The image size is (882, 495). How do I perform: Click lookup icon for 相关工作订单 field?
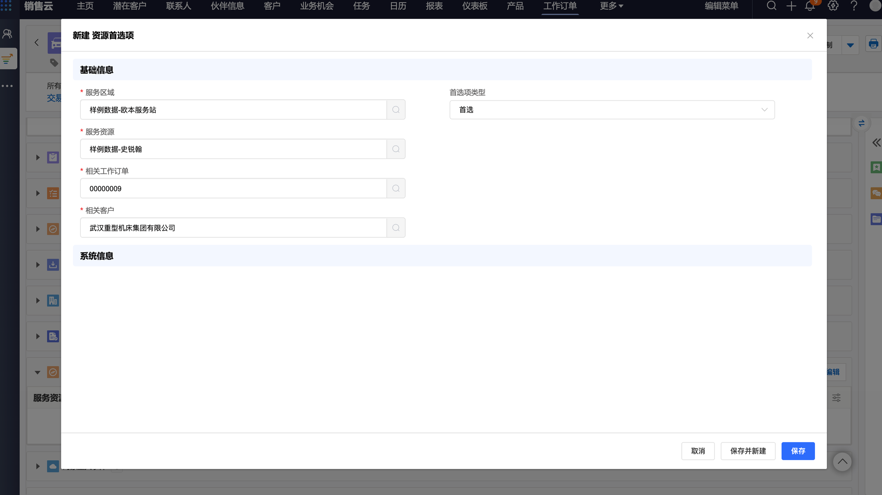click(396, 188)
